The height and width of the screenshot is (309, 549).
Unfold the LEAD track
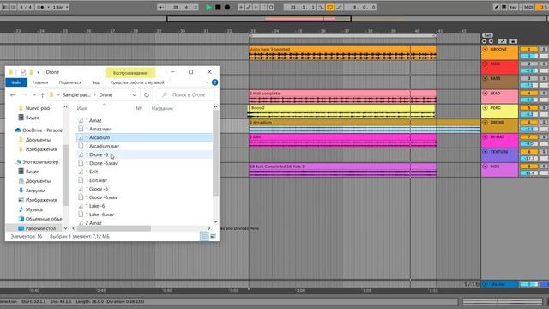(x=486, y=94)
